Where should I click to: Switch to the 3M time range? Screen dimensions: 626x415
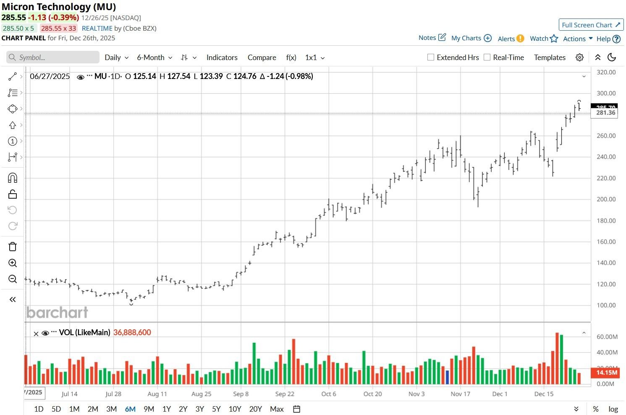pyautogui.click(x=111, y=409)
